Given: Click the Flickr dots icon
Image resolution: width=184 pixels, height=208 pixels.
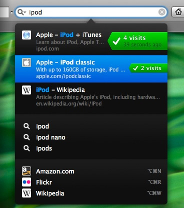Looking at the screenshot, I should pyautogui.click(x=27, y=182).
